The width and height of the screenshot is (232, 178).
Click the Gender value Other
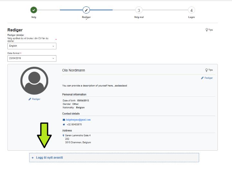pyautogui.click(x=75, y=104)
